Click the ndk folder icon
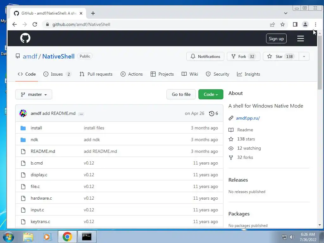Screen dimensions: 324x243 click(x=23, y=140)
